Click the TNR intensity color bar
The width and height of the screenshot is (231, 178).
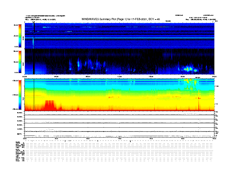(x=20, y=95)
